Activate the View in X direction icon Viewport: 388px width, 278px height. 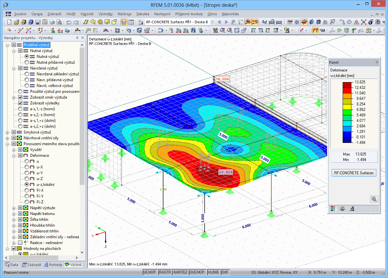[253, 31]
